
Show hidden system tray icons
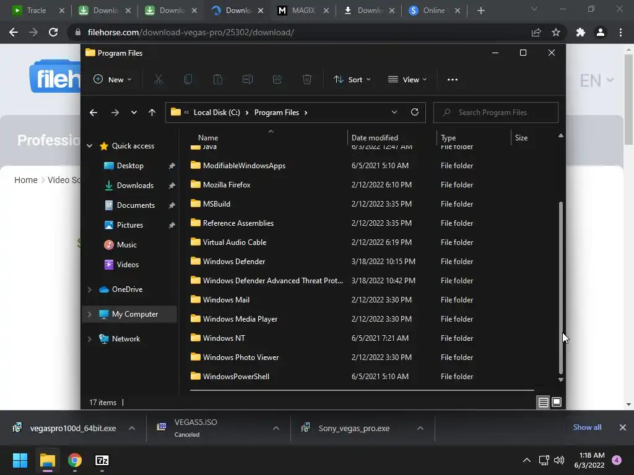[527, 460]
